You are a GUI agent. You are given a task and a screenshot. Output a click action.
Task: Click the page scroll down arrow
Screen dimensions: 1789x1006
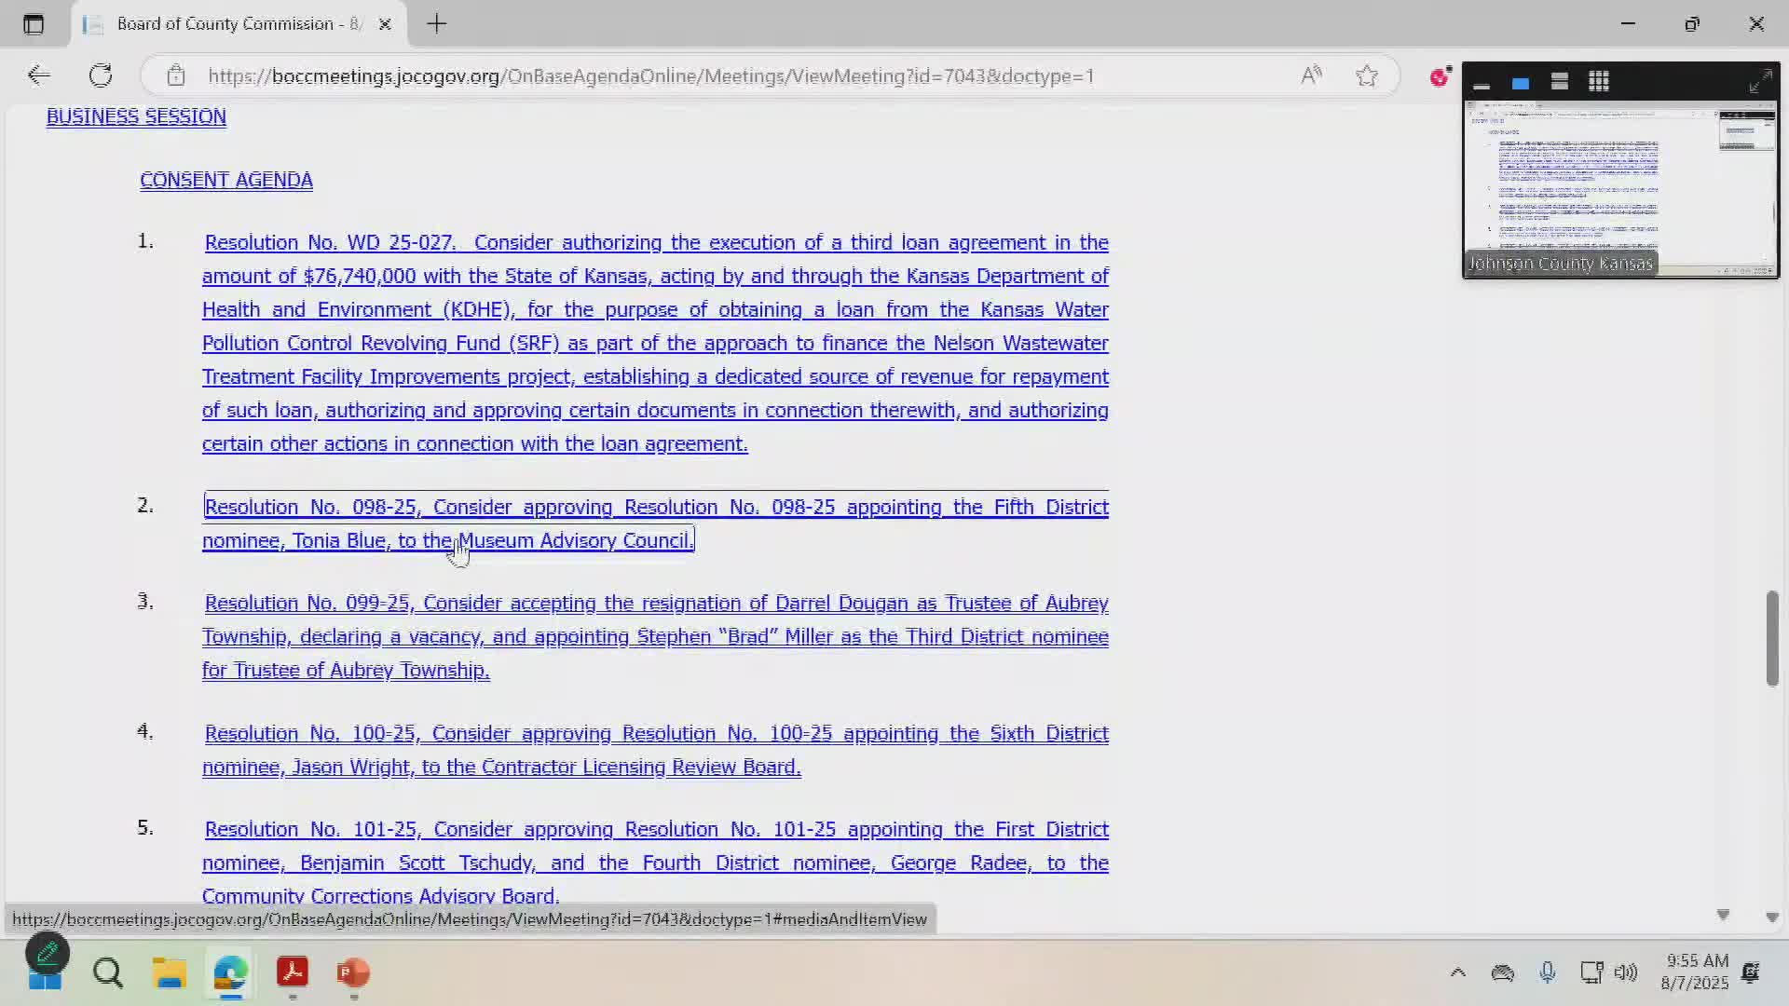1771,918
